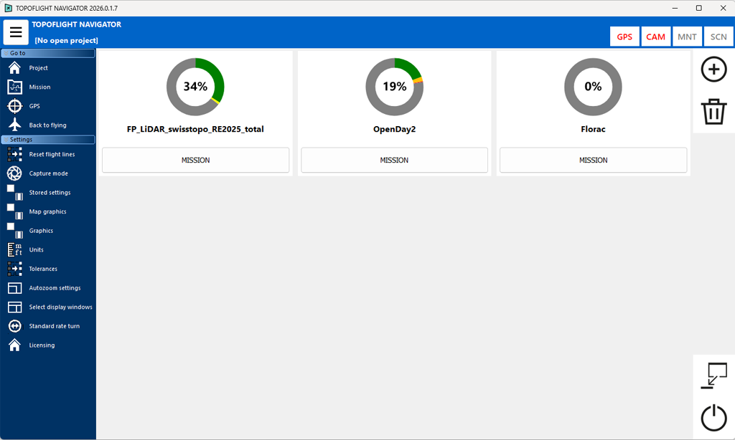Toggle the MNT status indicator
This screenshot has width=735, height=440.
(x=687, y=37)
